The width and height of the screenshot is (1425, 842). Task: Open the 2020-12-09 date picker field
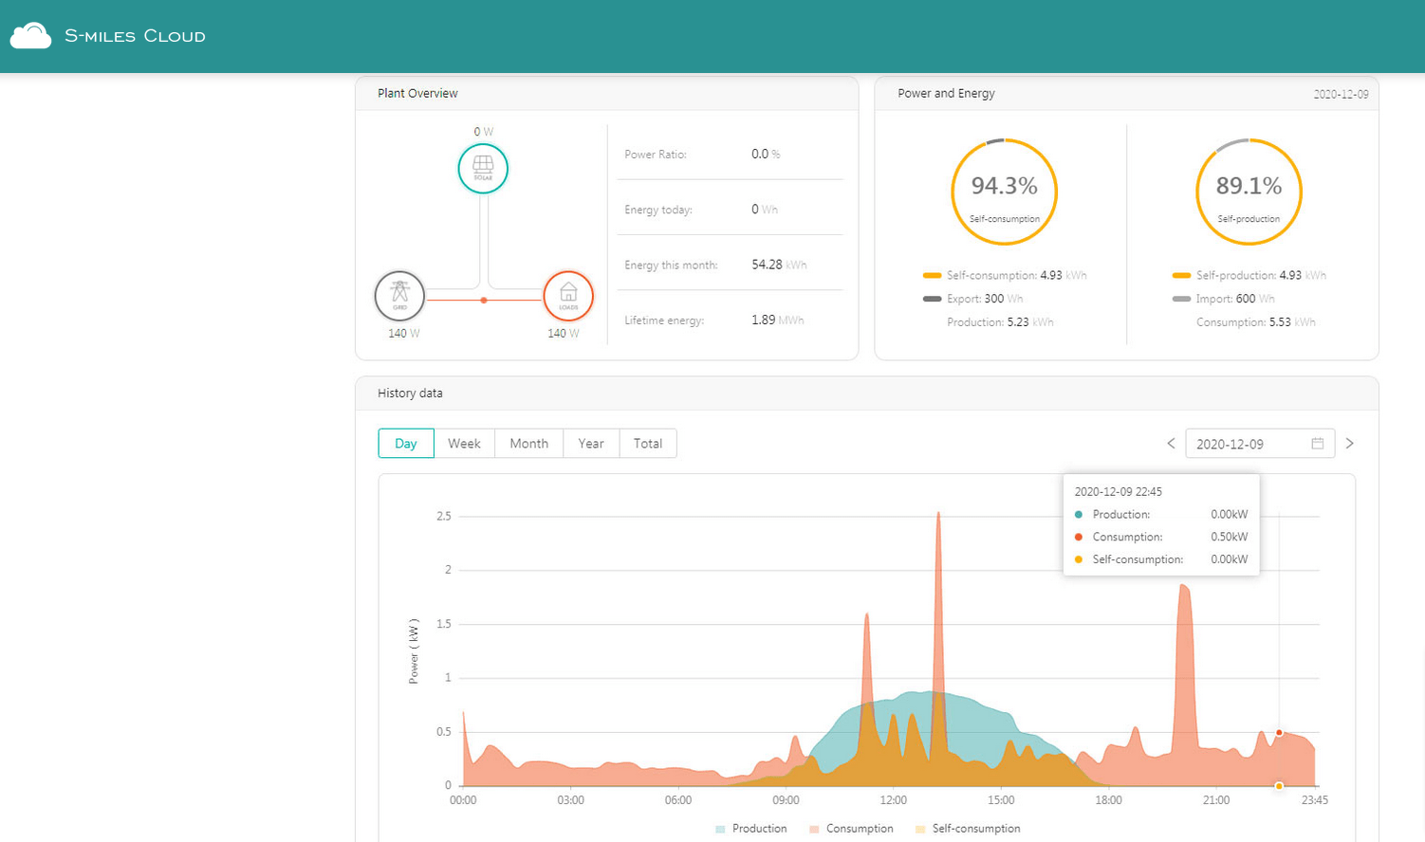tap(1260, 443)
